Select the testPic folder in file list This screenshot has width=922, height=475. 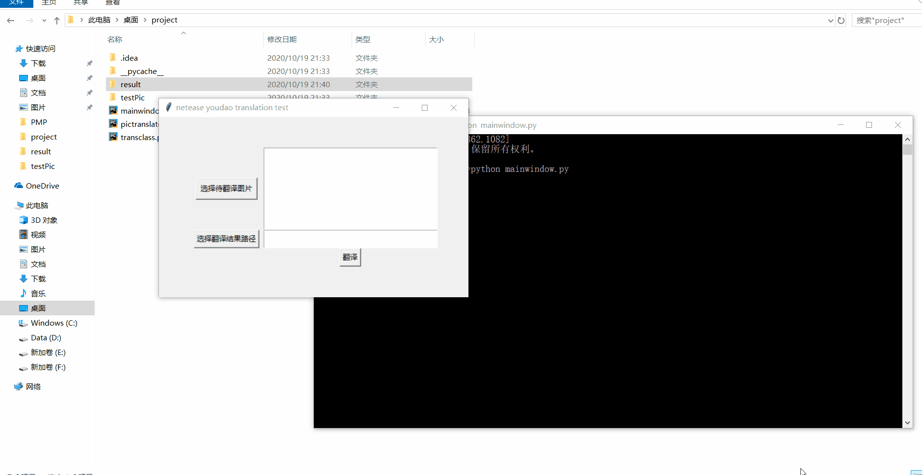tap(132, 97)
